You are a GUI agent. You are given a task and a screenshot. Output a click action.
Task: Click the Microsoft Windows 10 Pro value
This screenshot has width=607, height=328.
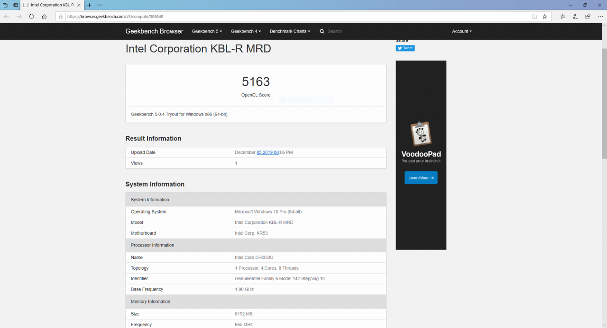click(x=268, y=212)
